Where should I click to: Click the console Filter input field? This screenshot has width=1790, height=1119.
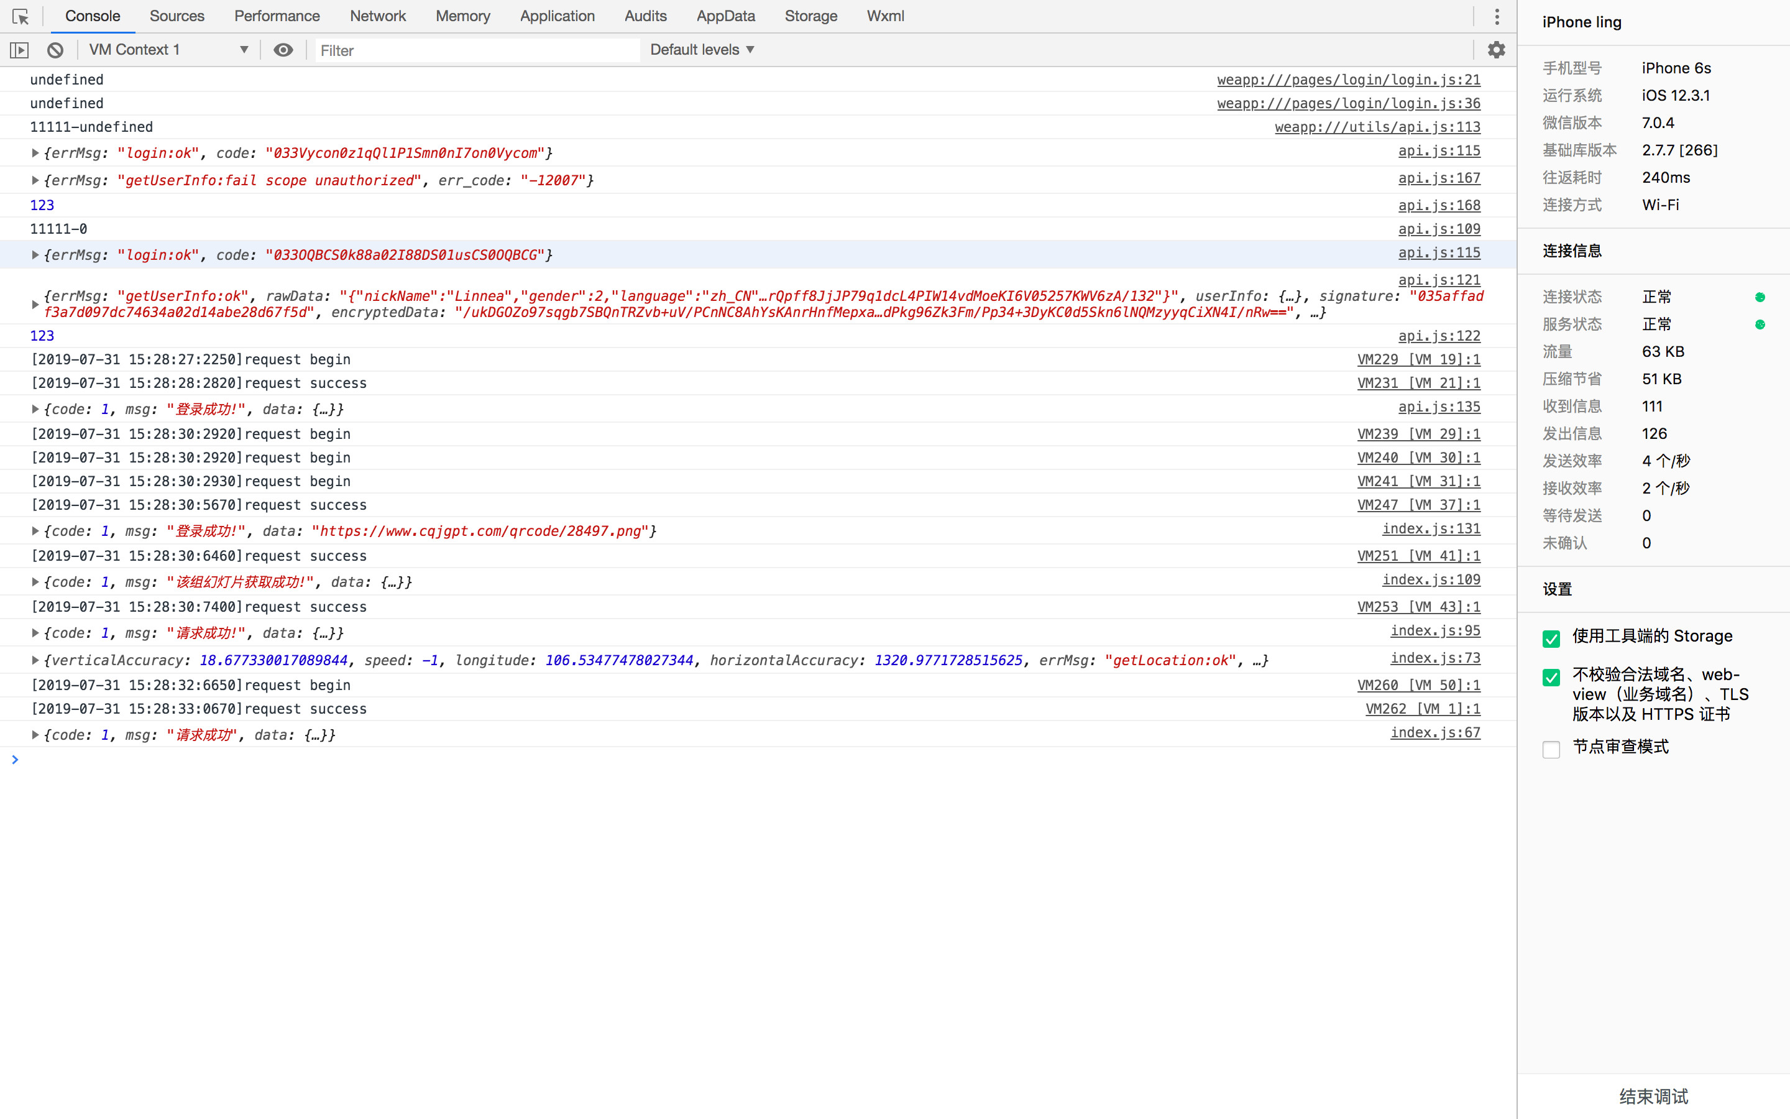[477, 50]
